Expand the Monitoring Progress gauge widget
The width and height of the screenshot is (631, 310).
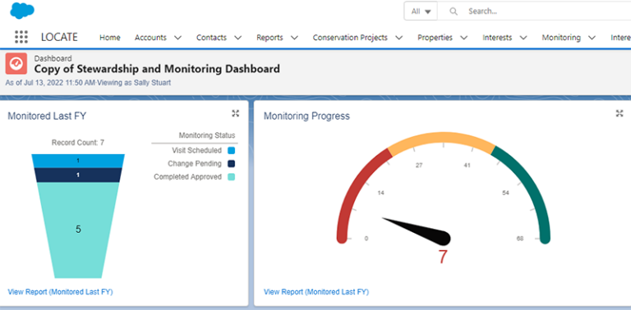click(x=619, y=114)
